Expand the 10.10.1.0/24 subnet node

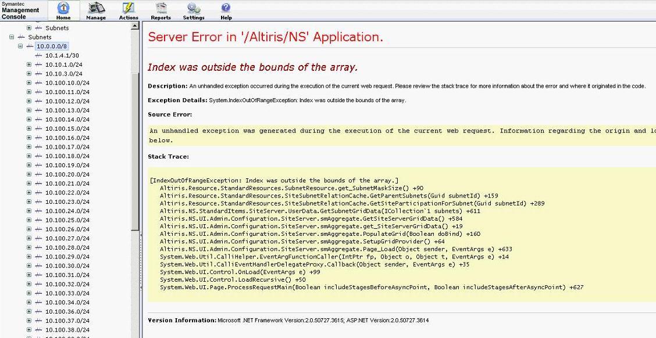(29, 65)
